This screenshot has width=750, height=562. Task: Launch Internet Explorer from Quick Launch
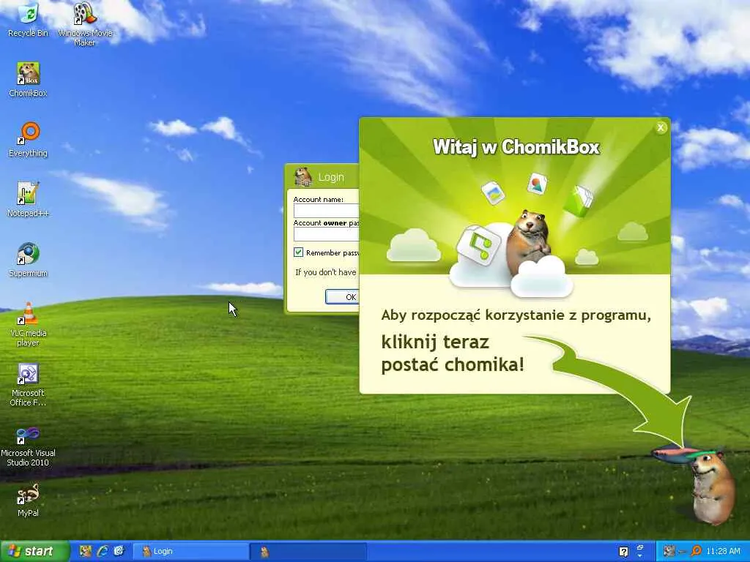103,551
